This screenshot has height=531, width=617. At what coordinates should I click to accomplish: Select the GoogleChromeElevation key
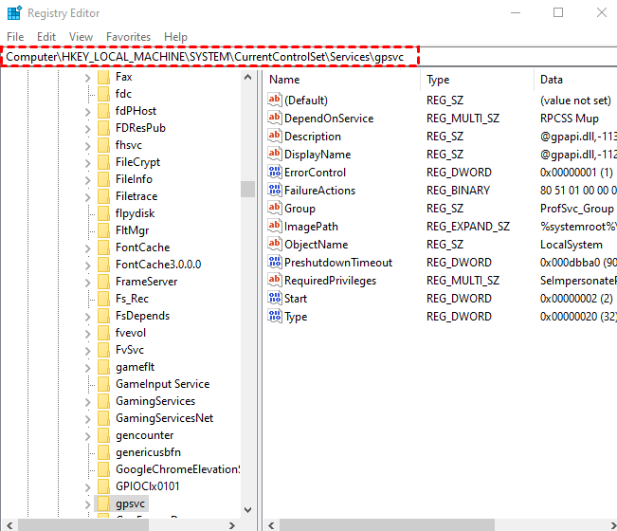point(177,469)
